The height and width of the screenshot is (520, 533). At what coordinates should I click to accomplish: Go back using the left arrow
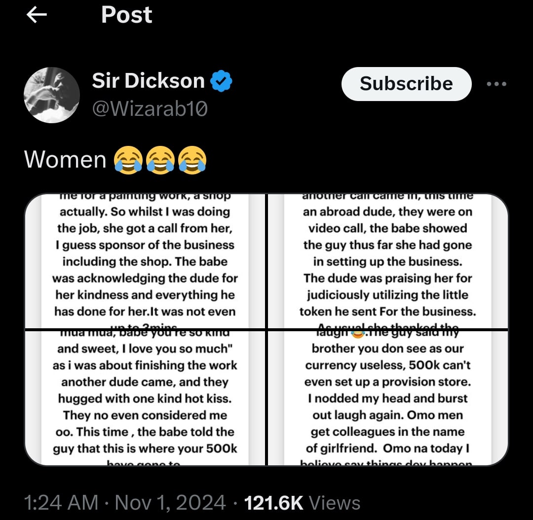pos(37,15)
